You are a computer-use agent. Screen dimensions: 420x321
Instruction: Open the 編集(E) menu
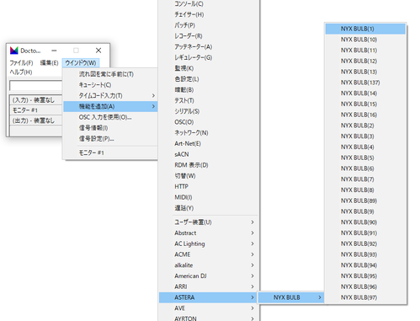coord(49,62)
